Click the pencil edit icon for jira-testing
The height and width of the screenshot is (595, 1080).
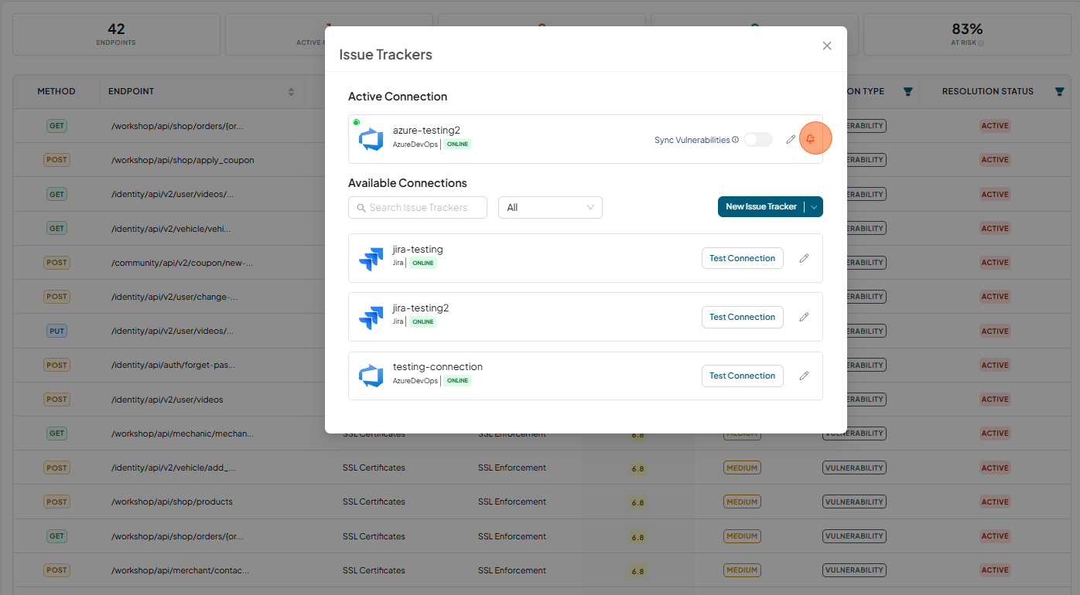coord(804,258)
